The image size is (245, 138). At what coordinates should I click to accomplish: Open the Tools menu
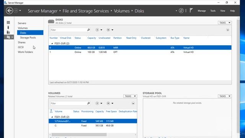click(213, 11)
